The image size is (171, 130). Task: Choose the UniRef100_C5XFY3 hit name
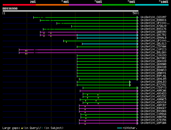153,88
